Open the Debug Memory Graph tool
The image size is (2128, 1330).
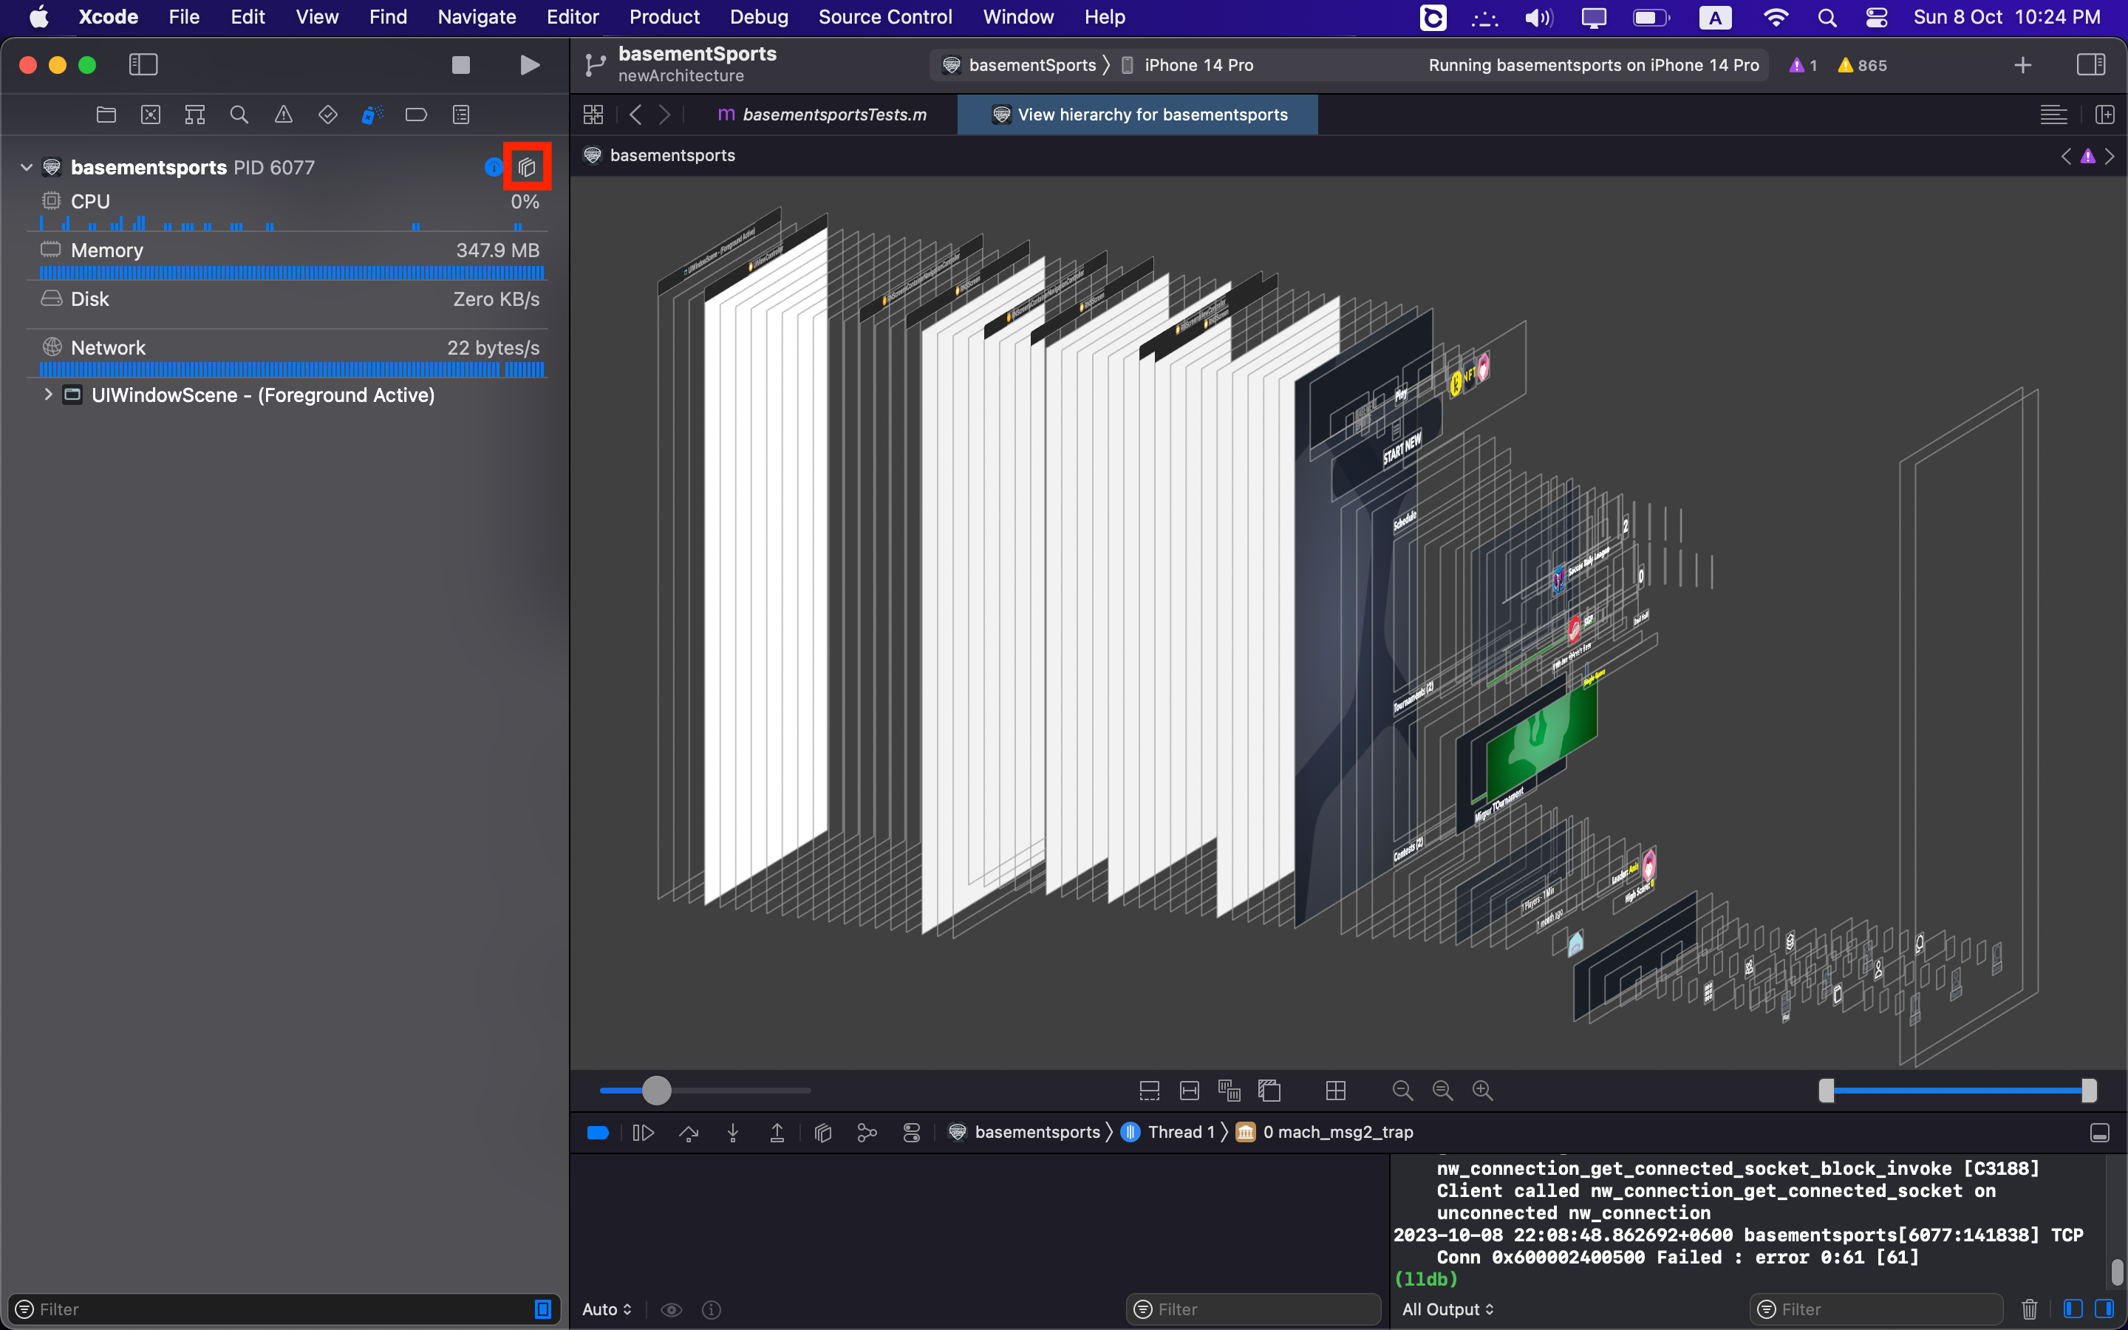pyautogui.click(x=867, y=1133)
